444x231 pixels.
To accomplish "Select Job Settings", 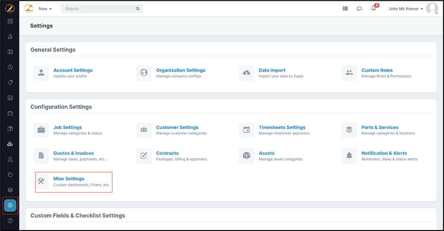I will click(x=67, y=127).
